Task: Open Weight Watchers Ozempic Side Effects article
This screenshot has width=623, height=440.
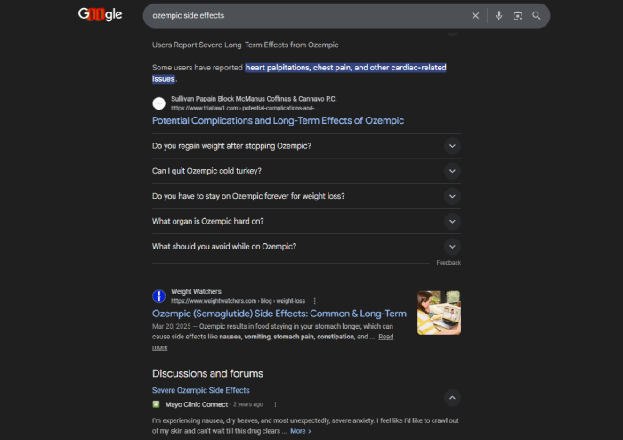Action: 279,314
